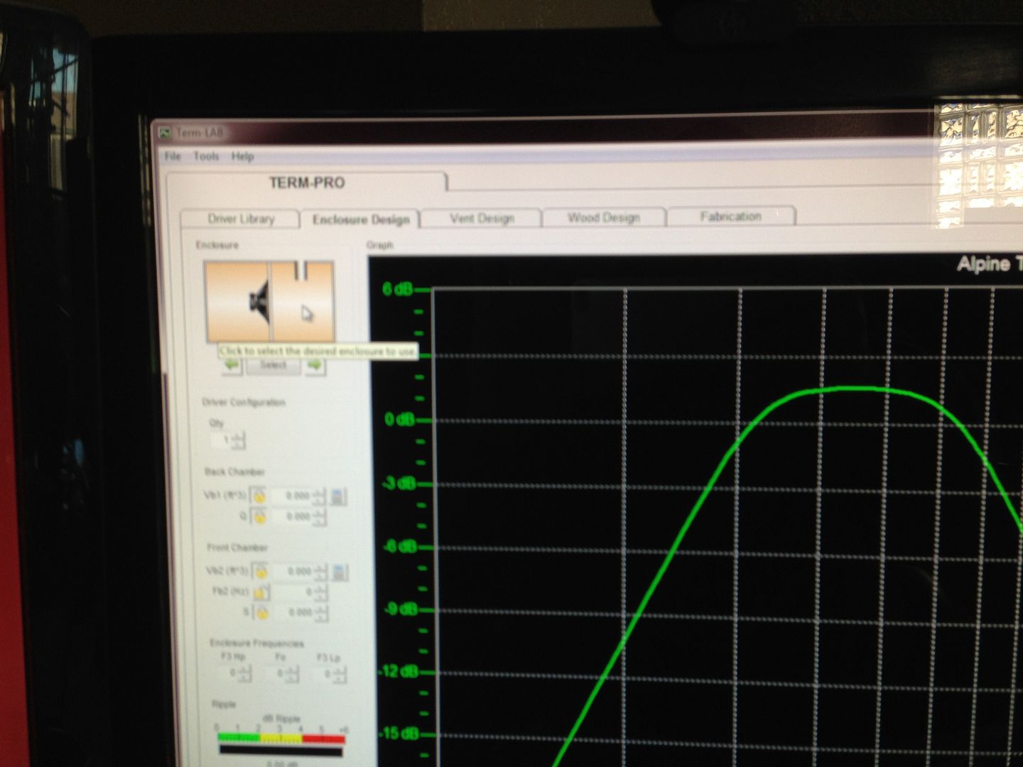Adjust the Front Chamber S stepper arrows
This screenshot has height=767, width=1023.
[322, 612]
